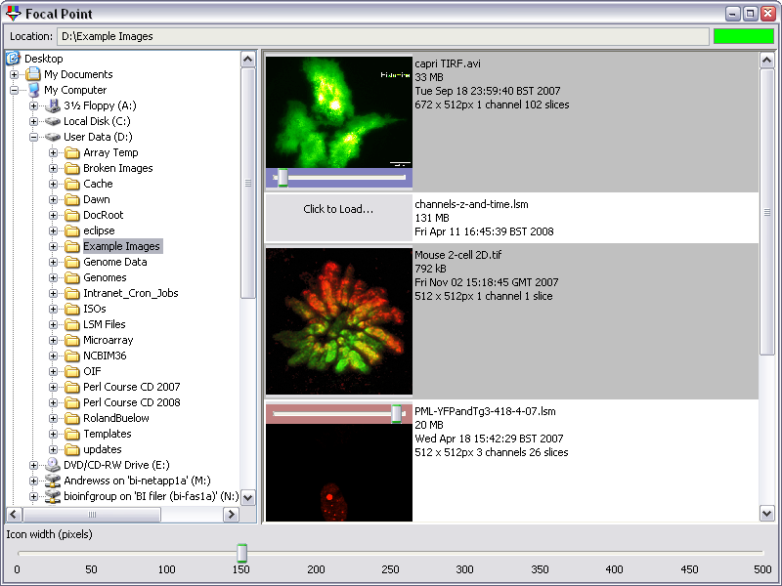
Task: Open the Mouse 2-cell 2D.tif thumbnail
Action: 338,320
